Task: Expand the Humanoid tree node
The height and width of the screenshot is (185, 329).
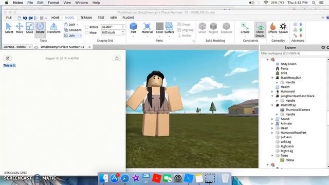Action: point(272,91)
